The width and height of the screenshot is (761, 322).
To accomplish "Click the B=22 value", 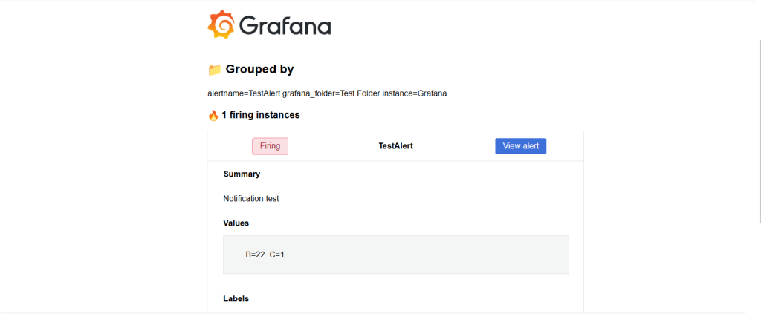I will [255, 254].
